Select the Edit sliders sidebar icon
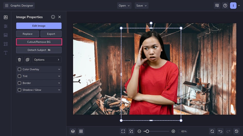The image size is (243, 136). [6, 26]
